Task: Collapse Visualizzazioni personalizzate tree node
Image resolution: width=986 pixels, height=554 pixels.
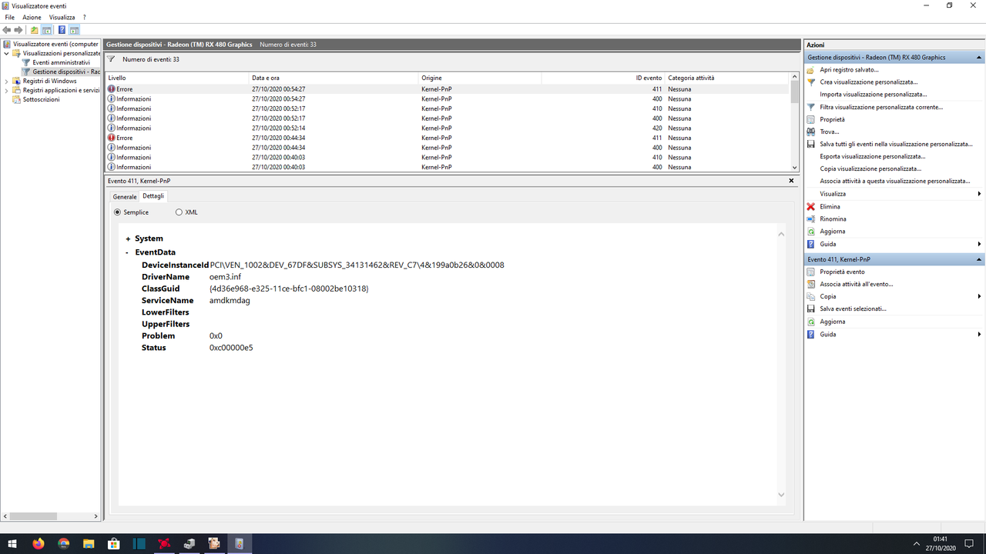Action: click(x=7, y=53)
